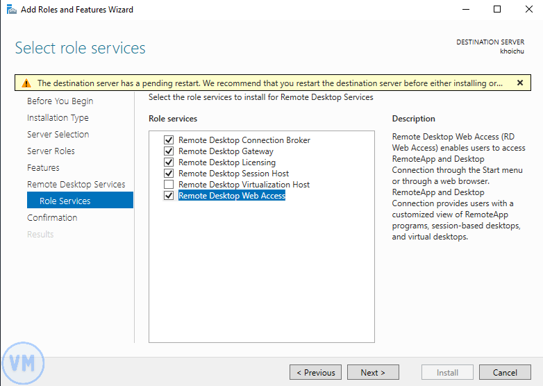Go back with the Previous button
The width and height of the screenshot is (543, 386).
315,373
